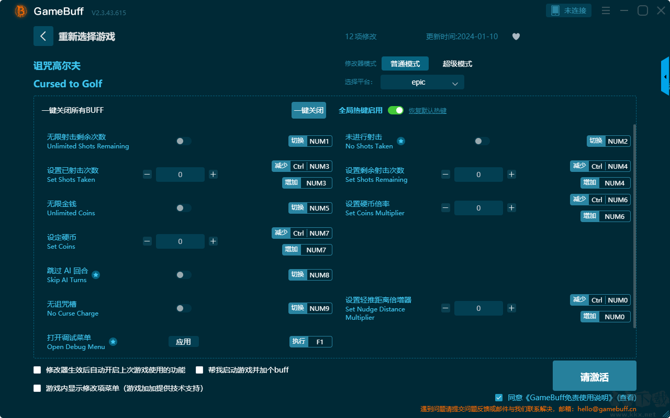Decrease Set Shots Taken with minus icon
The width and height of the screenshot is (670, 418).
tap(147, 175)
